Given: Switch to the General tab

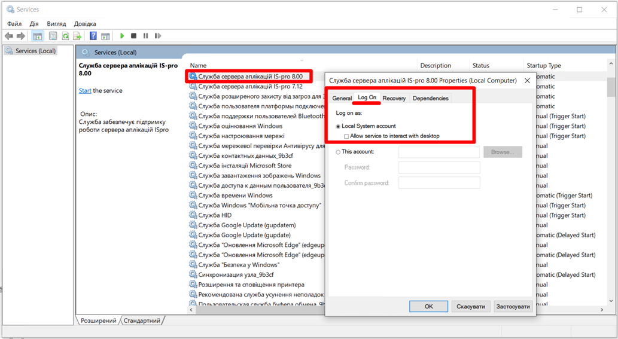Looking at the screenshot, I should [x=342, y=98].
